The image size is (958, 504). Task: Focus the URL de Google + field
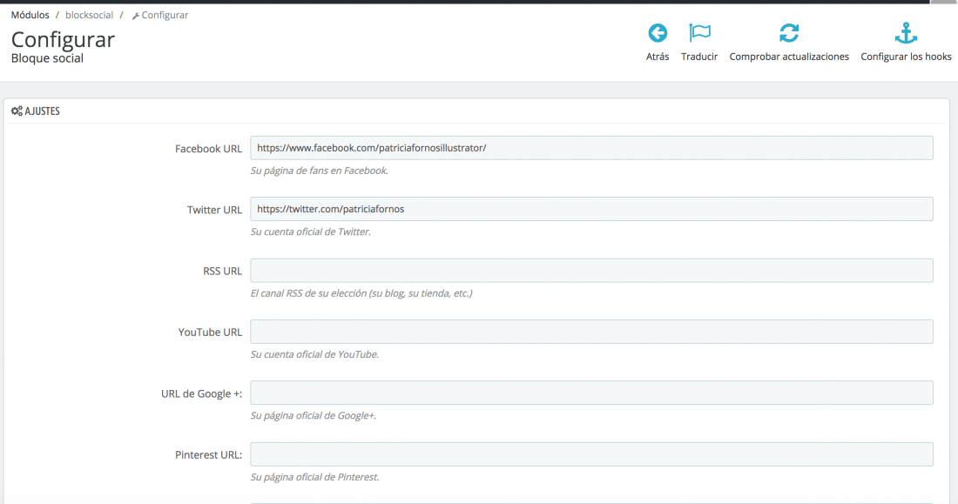click(x=591, y=393)
